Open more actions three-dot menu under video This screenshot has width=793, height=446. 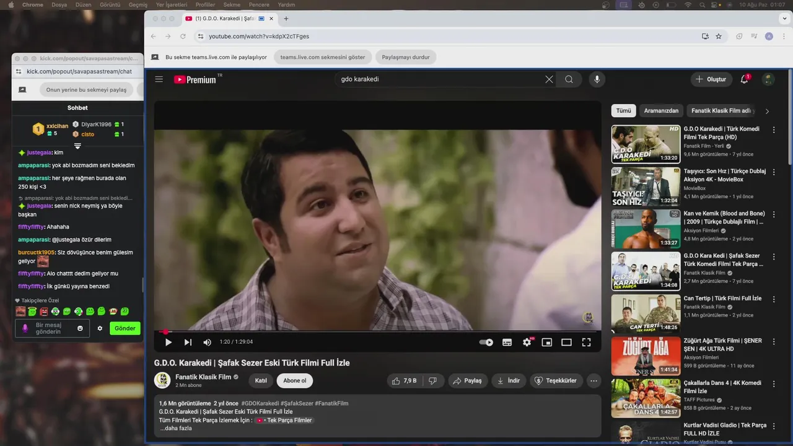(594, 380)
